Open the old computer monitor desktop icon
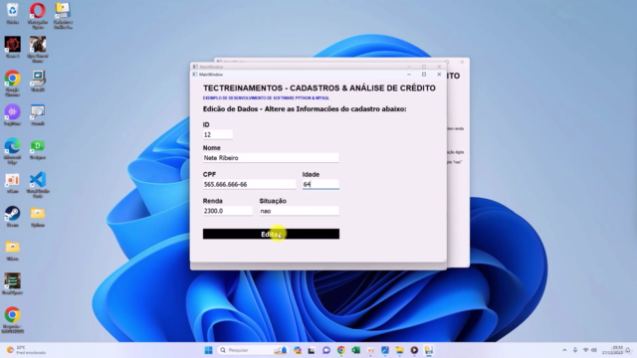 coord(38,82)
